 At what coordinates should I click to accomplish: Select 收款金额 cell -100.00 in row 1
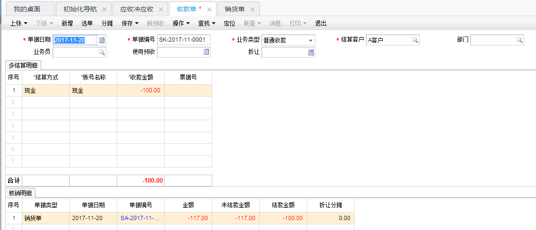[x=141, y=91]
